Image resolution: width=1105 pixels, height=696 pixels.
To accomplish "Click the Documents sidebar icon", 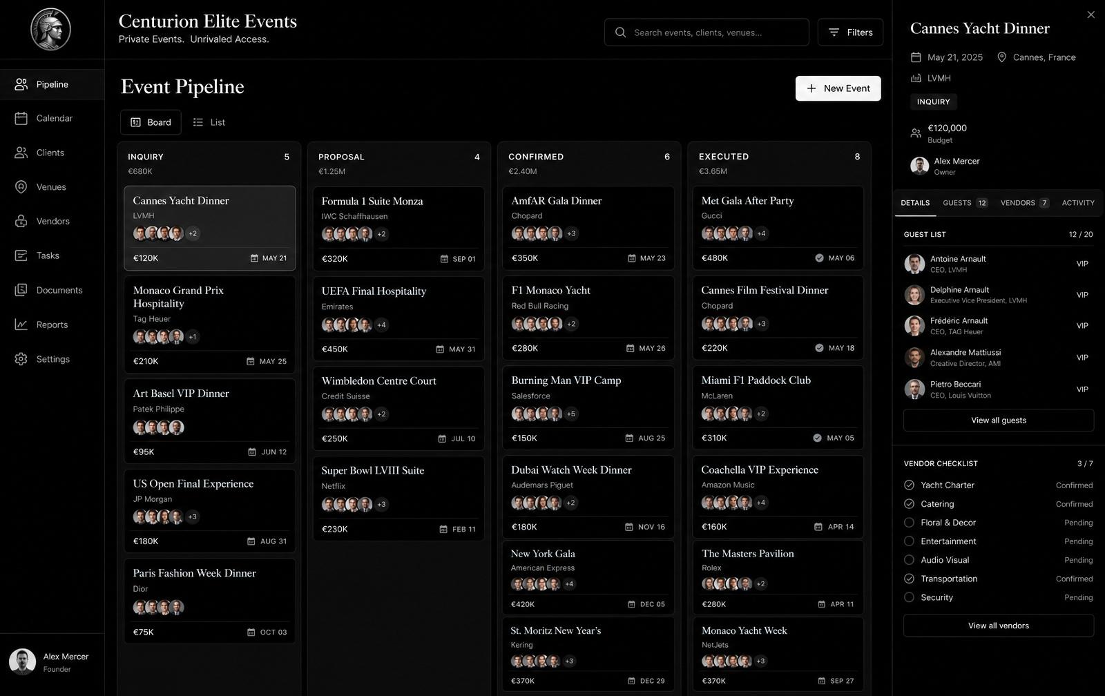I will [21, 290].
